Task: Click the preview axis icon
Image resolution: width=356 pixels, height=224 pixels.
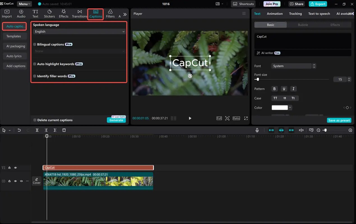Action: coord(301,130)
